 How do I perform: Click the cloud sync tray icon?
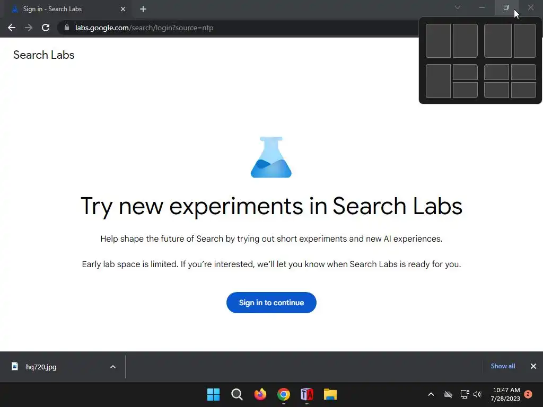click(x=448, y=394)
